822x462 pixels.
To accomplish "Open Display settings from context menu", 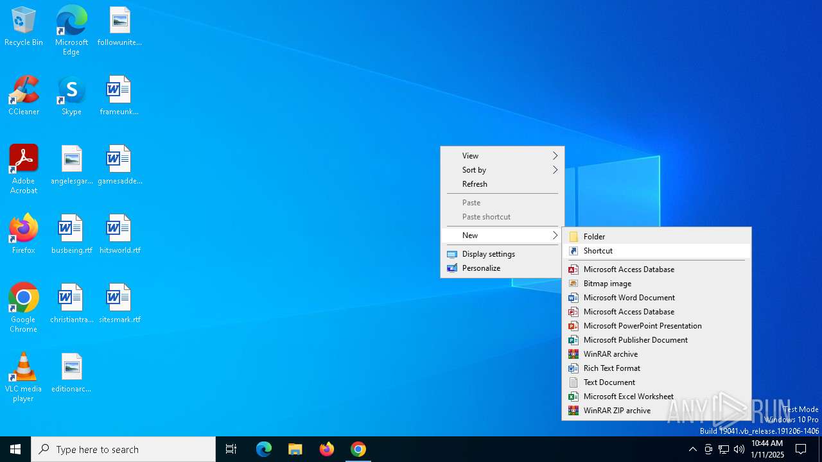I will pos(502,254).
